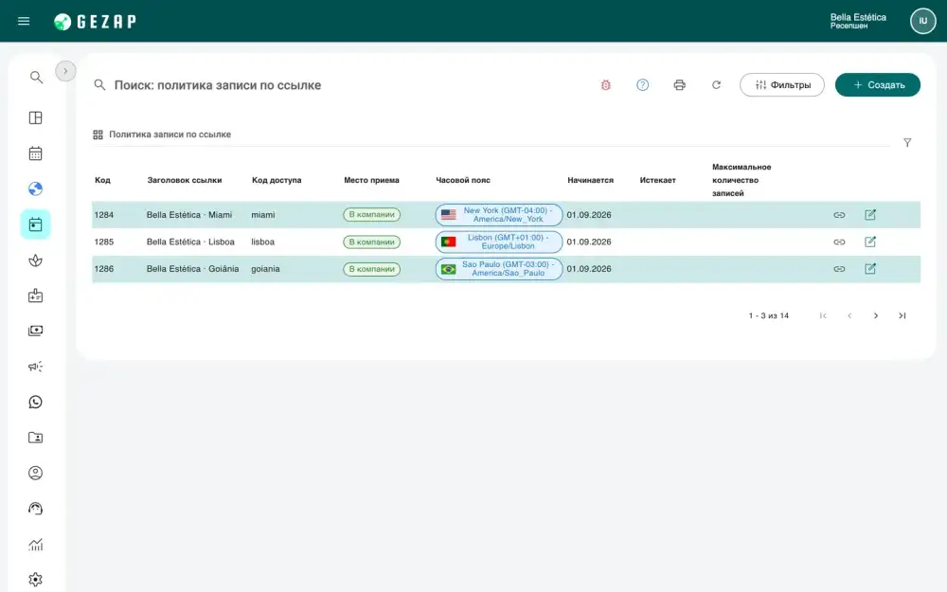Open the dashboard layout icon in sidebar
Screen dimensions: 947x592
36,117
